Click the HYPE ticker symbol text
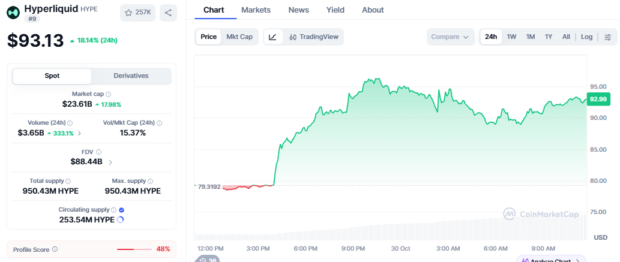The height and width of the screenshot is (262, 620). (x=88, y=9)
